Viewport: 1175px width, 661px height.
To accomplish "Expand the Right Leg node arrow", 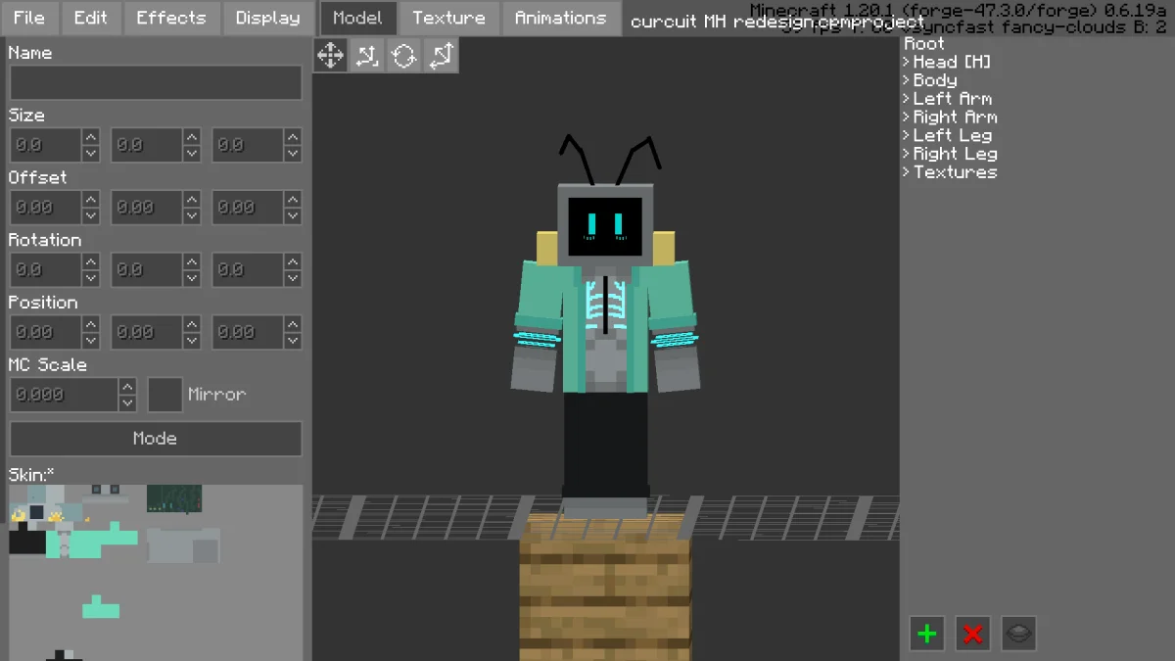I will [907, 154].
